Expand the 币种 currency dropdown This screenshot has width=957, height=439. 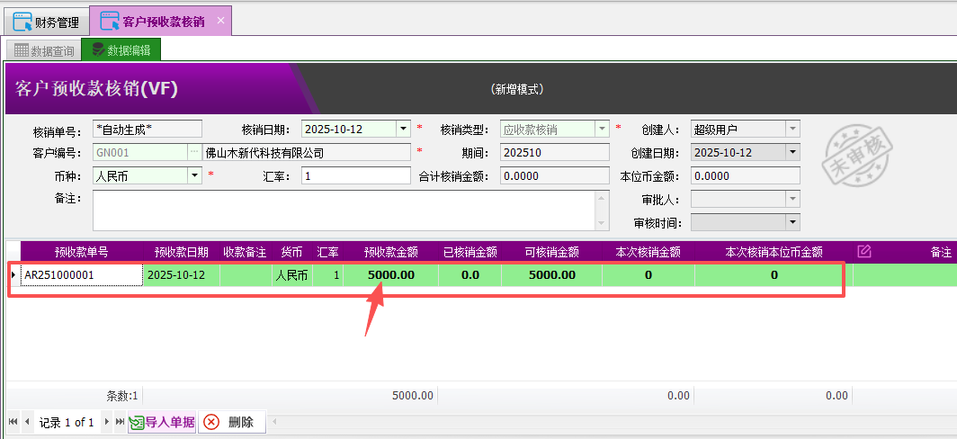pos(194,176)
